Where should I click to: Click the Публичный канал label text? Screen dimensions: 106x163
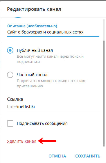click(x=35, y=50)
